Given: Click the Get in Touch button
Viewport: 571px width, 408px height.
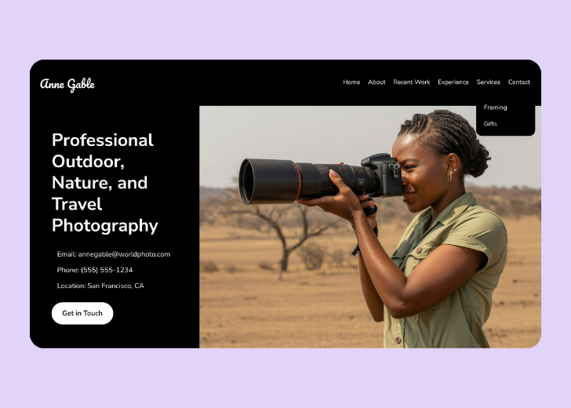Looking at the screenshot, I should pos(82,313).
